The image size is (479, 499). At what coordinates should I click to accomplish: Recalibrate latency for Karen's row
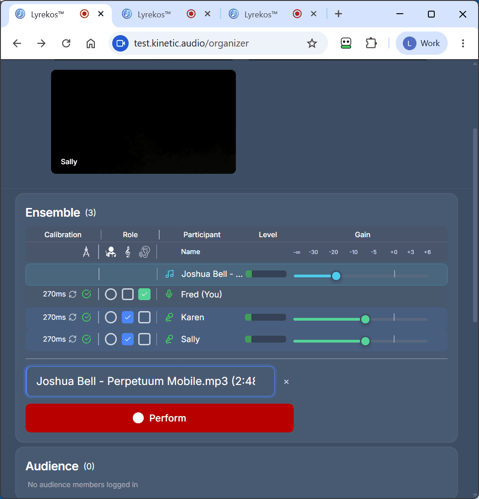pyautogui.click(x=73, y=317)
